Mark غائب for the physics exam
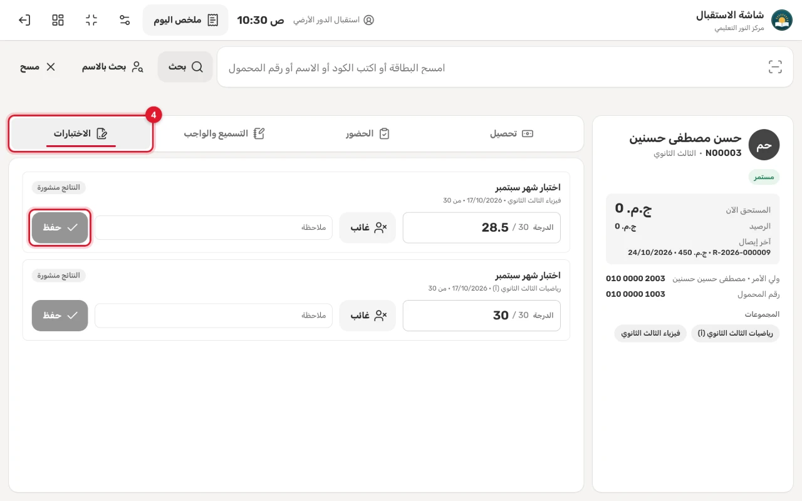The width and height of the screenshot is (802, 501). click(368, 227)
